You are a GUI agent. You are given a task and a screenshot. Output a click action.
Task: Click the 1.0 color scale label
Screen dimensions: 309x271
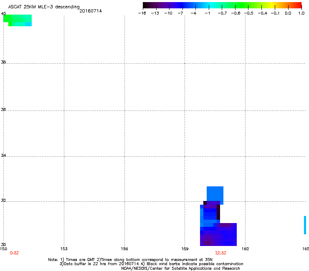[x=301, y=13]
